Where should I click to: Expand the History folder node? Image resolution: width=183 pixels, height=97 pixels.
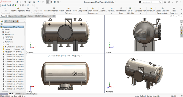1,30
